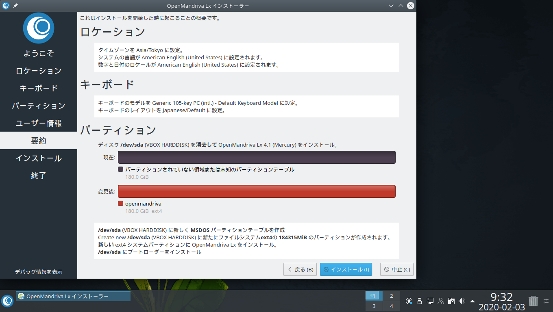Click the user presence tray icon
The image size is (553, 312).
441,301
